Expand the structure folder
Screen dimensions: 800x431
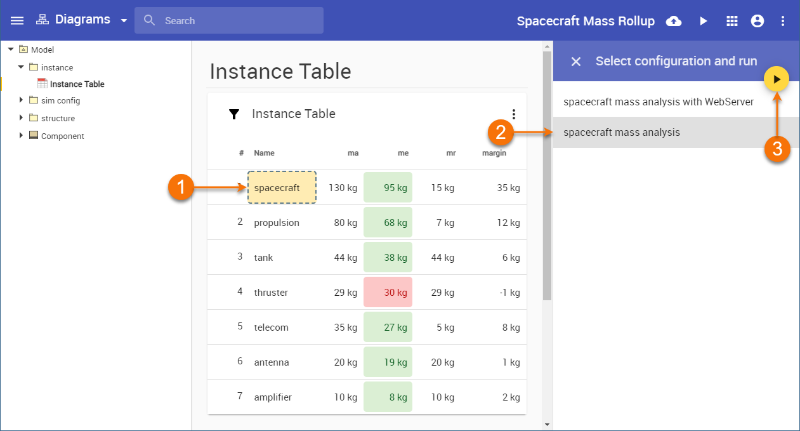pos(21,118)
